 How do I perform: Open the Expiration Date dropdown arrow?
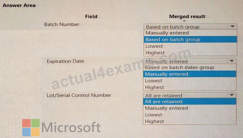[231, 61]
